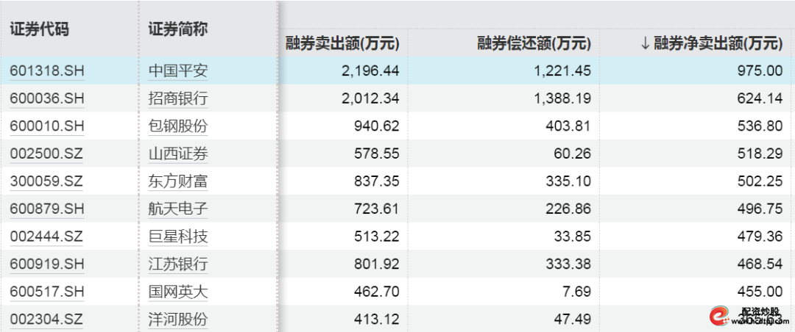Image resolution: width=795 pixels, height=332 pixels.
Task: Select repayment value 403.81
Action: point(568,126)
